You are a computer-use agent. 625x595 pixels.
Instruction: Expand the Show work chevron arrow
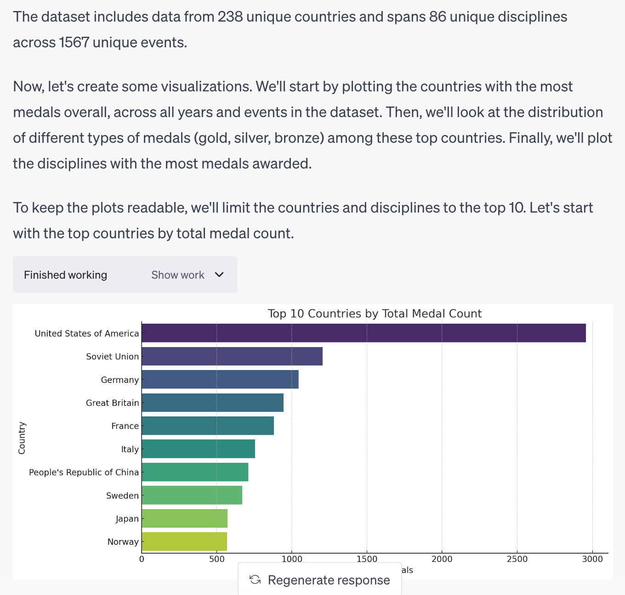(x=219, y=275)
